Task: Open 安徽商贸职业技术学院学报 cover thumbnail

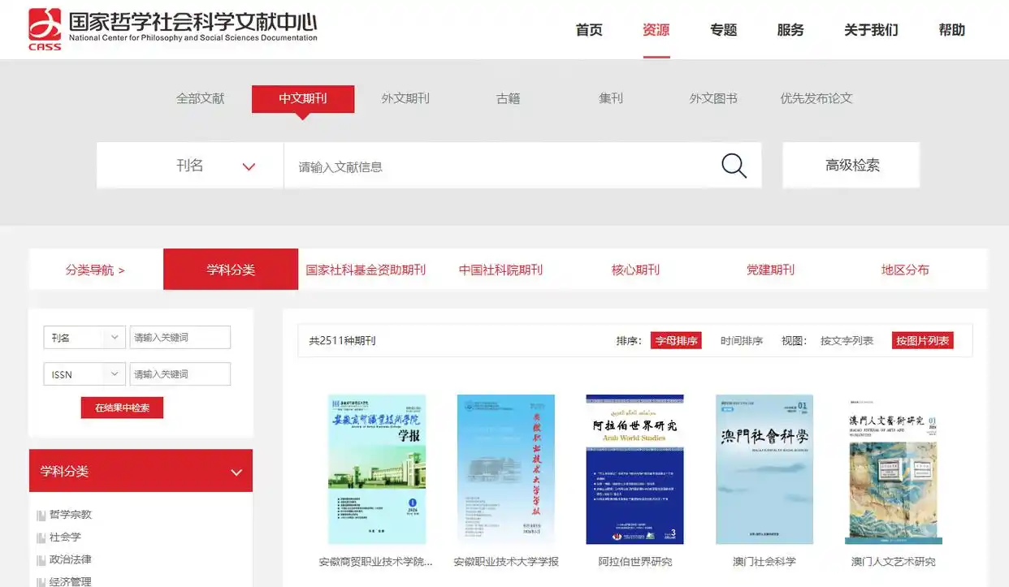Action: click(377, 469)
